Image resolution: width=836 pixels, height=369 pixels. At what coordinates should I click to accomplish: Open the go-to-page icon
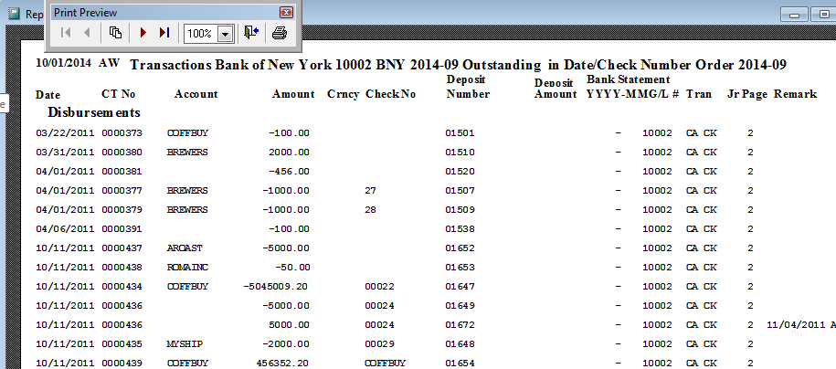point(115,33)
